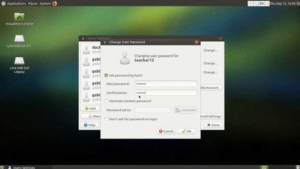Select the first user avatar in list
The height and width of the screenshot is (169, 300).
(x=86, y=50)
